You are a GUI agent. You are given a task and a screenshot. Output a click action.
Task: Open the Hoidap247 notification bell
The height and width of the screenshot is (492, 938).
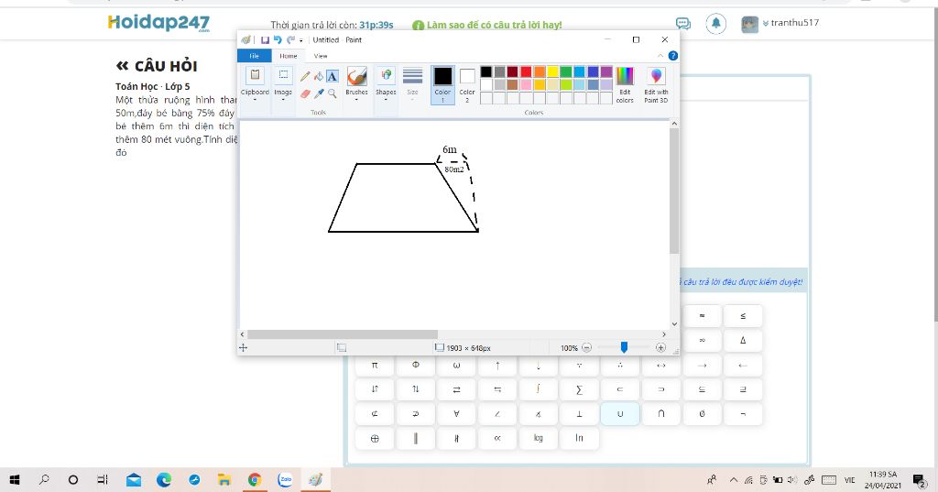tap(716, 23)
